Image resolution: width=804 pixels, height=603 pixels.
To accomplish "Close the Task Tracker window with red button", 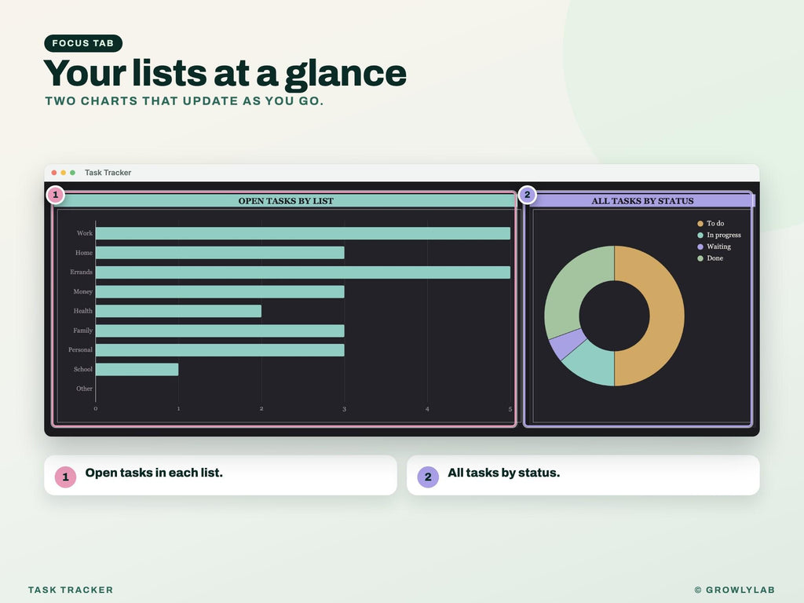I will [54, 173].
